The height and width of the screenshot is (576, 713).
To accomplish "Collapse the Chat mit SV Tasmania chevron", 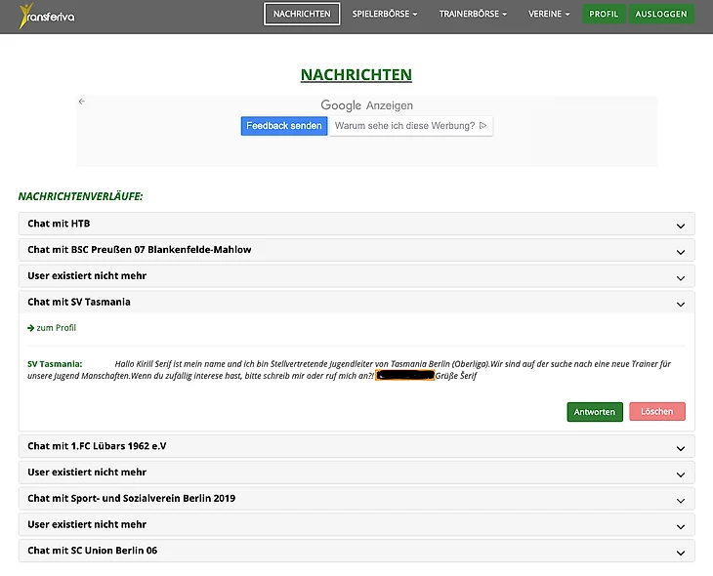I will click(681, 304).
